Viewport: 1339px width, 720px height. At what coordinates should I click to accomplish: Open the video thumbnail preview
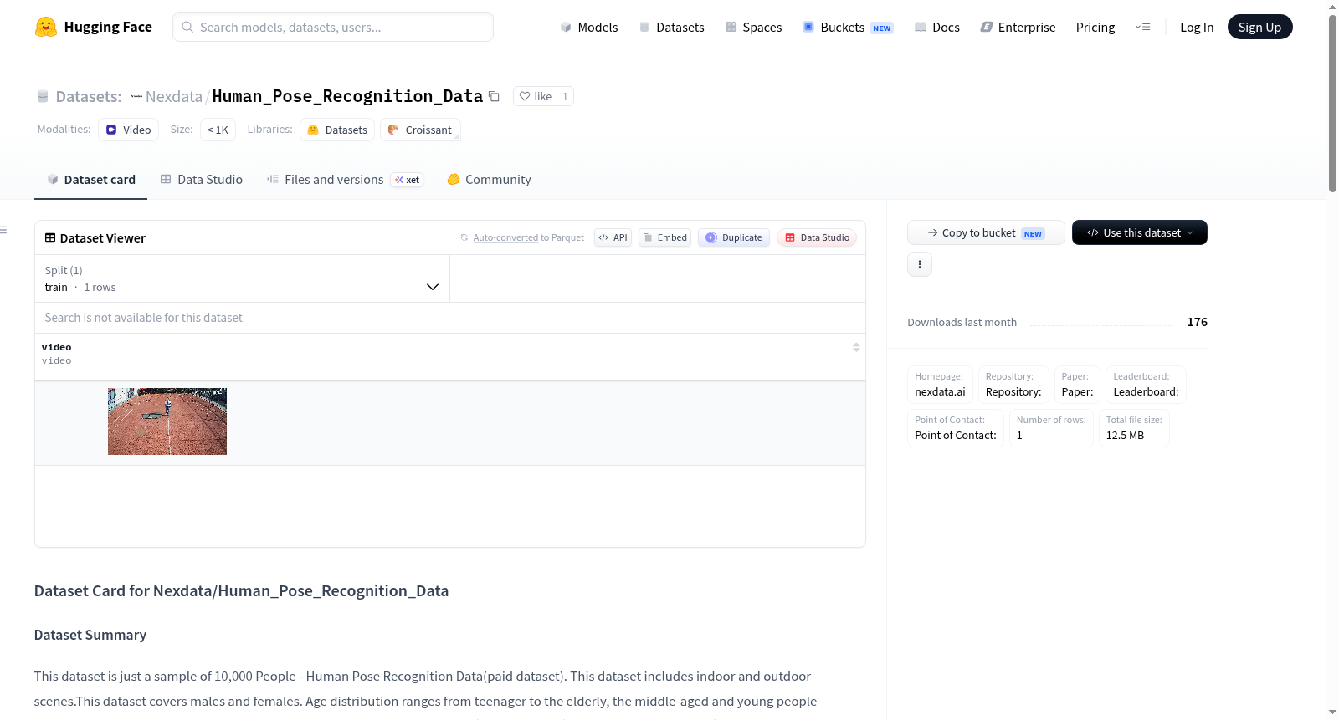167,421
